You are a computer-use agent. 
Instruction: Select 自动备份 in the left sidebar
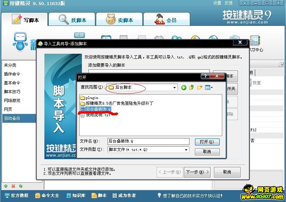point(19,118)
